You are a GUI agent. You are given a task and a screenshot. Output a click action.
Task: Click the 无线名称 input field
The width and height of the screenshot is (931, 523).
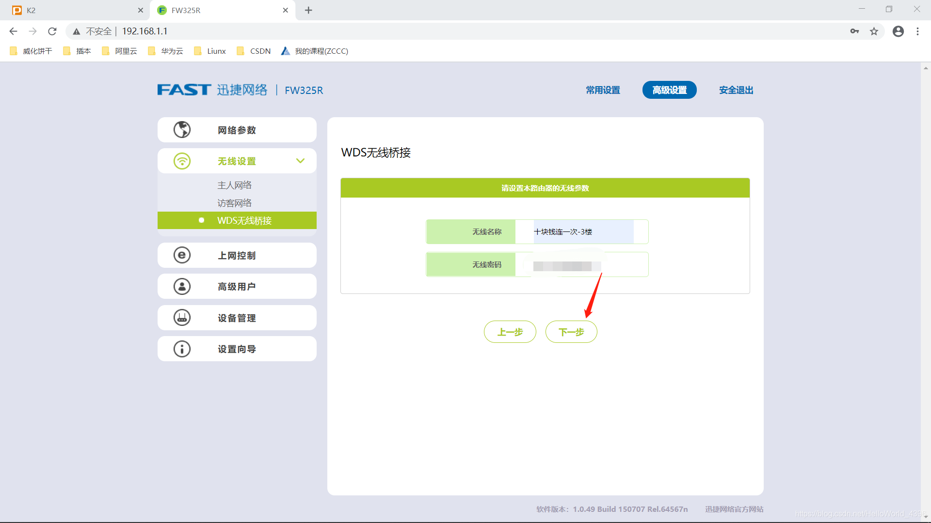pyautogui.click(x=582, y=231)
